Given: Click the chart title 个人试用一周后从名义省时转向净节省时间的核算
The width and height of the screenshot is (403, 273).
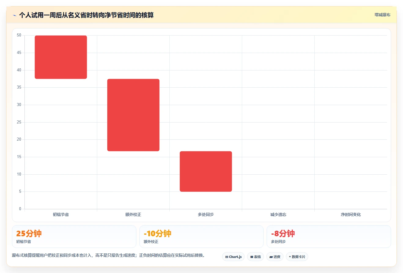Looking at the screenshot, I should 86,15.
